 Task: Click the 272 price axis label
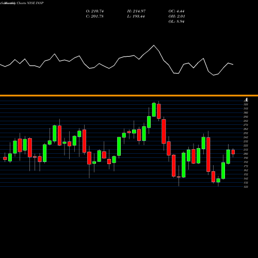pos(246,125)
